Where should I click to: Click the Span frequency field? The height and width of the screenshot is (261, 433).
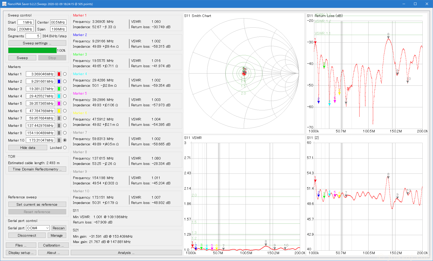pos(58,29)
